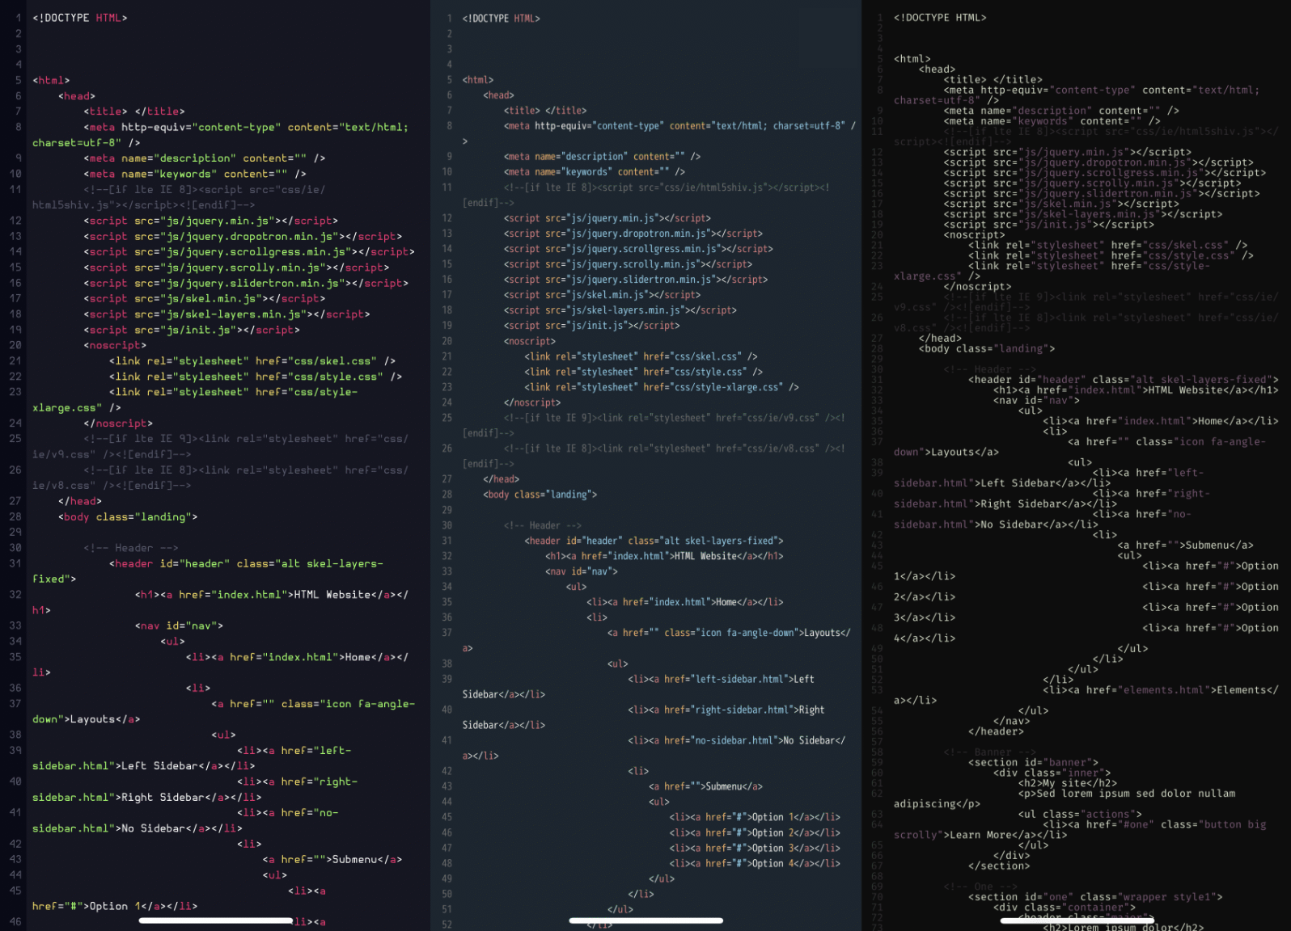Select the jquery.min.js script line in left editor
The image size is (1291, 931).
click(210, 221)
